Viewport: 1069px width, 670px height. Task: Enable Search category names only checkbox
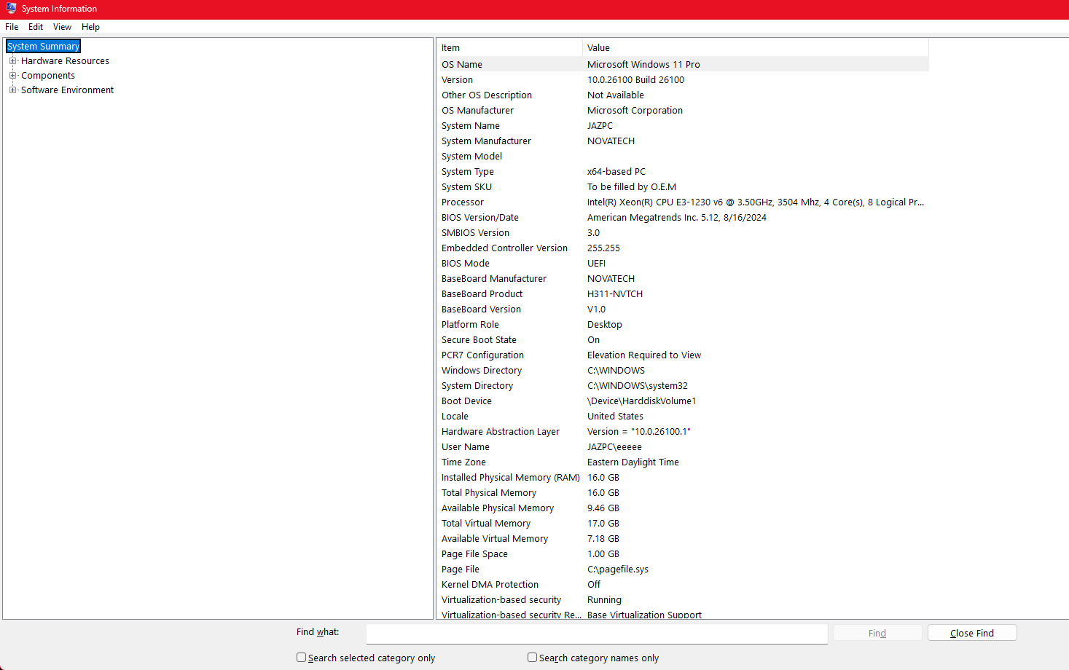point(532,657)
